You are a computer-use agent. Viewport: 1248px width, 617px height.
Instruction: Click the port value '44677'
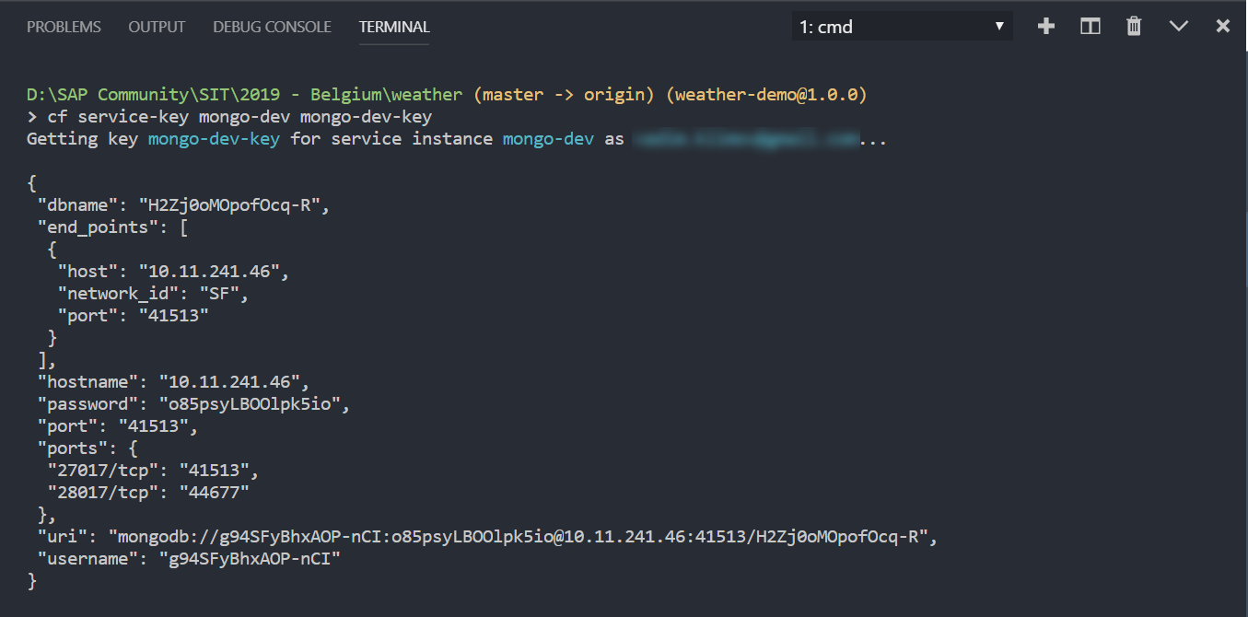215,493
